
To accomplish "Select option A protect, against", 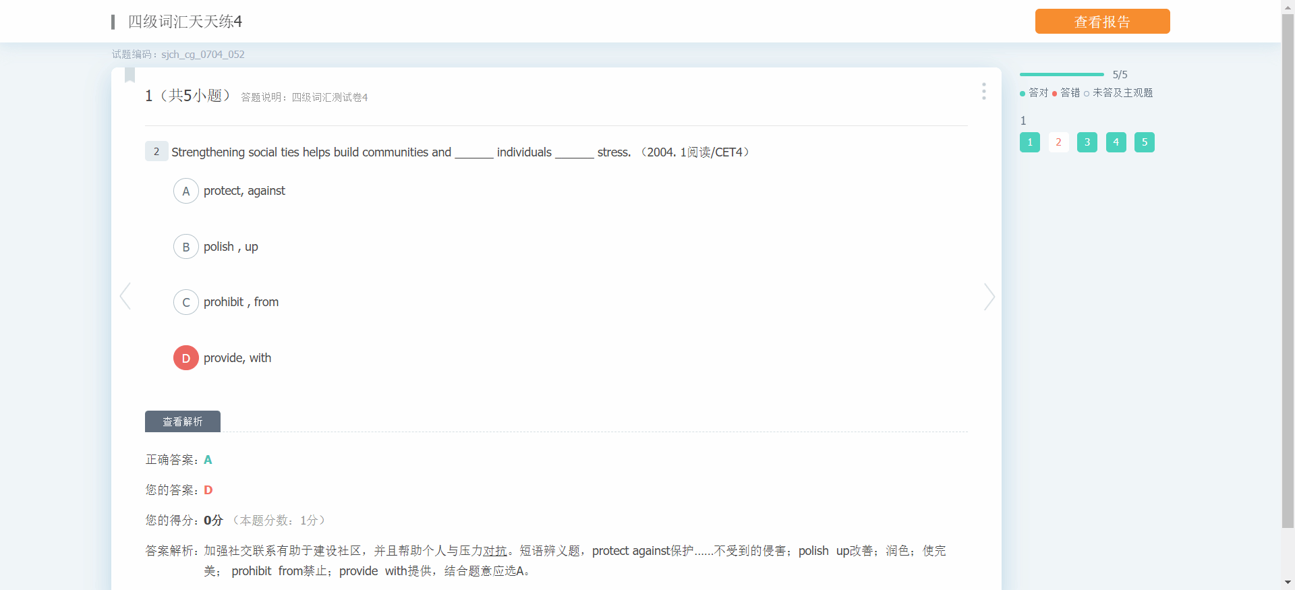I will pyautogui.click(x=186, y=191).
